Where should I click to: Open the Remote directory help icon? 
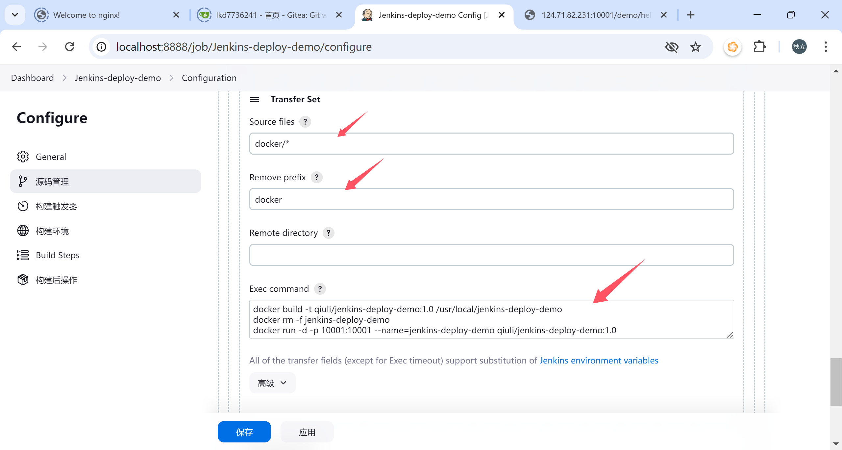tap(328, 233)
